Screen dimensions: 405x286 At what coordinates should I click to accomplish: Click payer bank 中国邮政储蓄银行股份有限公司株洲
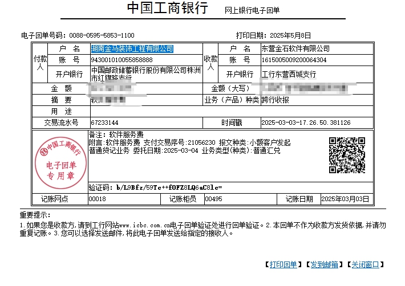pos(146,70)
